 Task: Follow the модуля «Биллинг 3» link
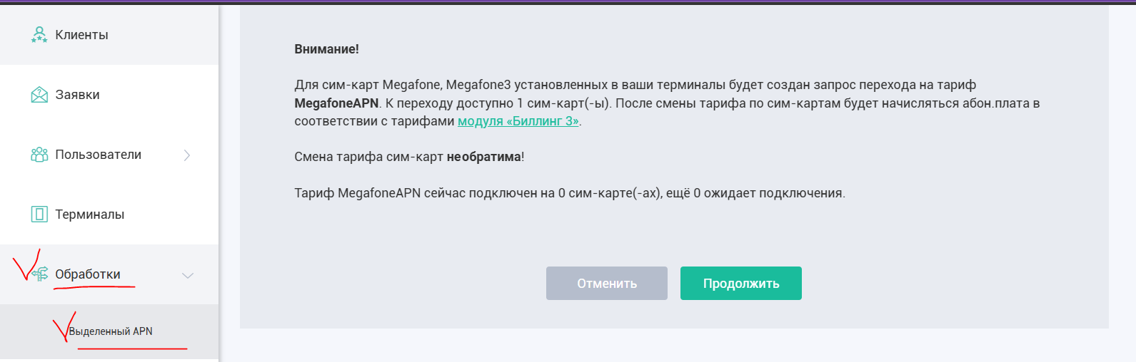(518, 121)
